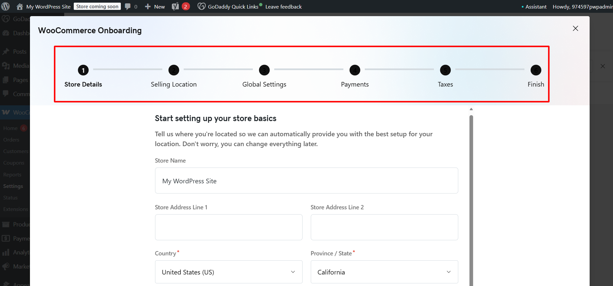Click the Yoast notification badge showing 2

[x=186, y=7]
